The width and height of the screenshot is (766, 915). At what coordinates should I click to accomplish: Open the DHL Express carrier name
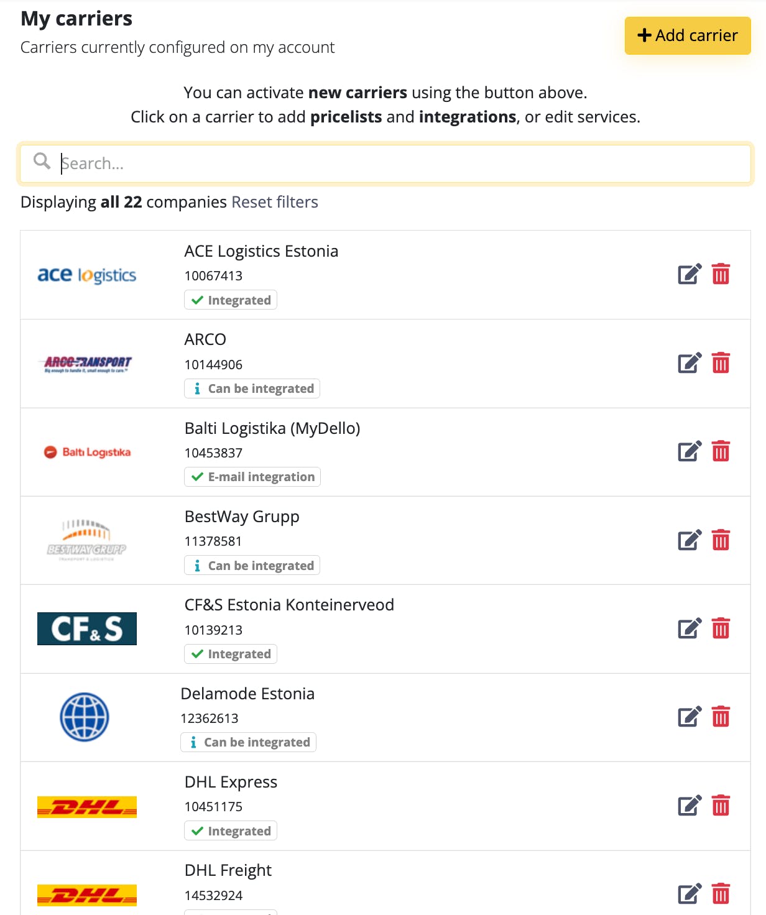(231, 782)
